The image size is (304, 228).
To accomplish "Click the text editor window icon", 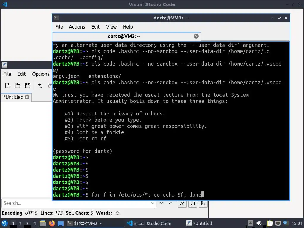I will click(x=5, y=65).
